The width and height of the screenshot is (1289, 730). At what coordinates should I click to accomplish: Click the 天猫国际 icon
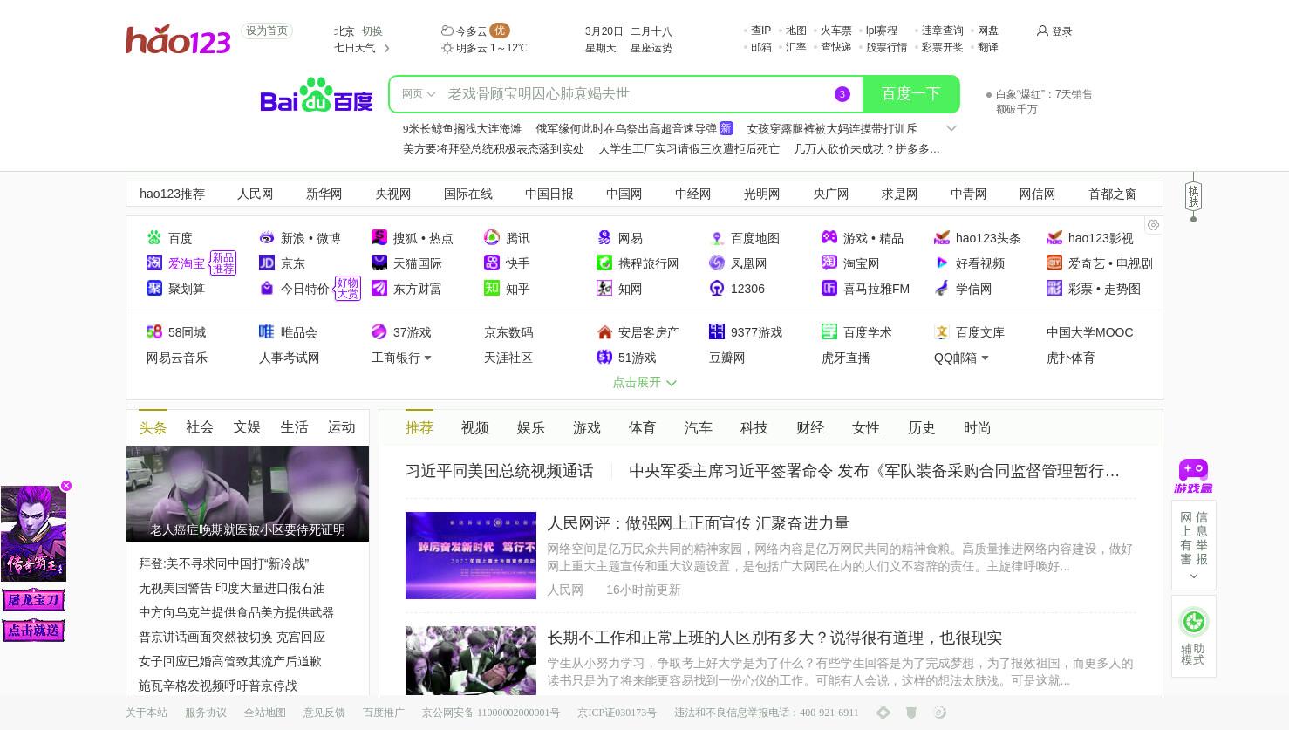pos(379,263)
